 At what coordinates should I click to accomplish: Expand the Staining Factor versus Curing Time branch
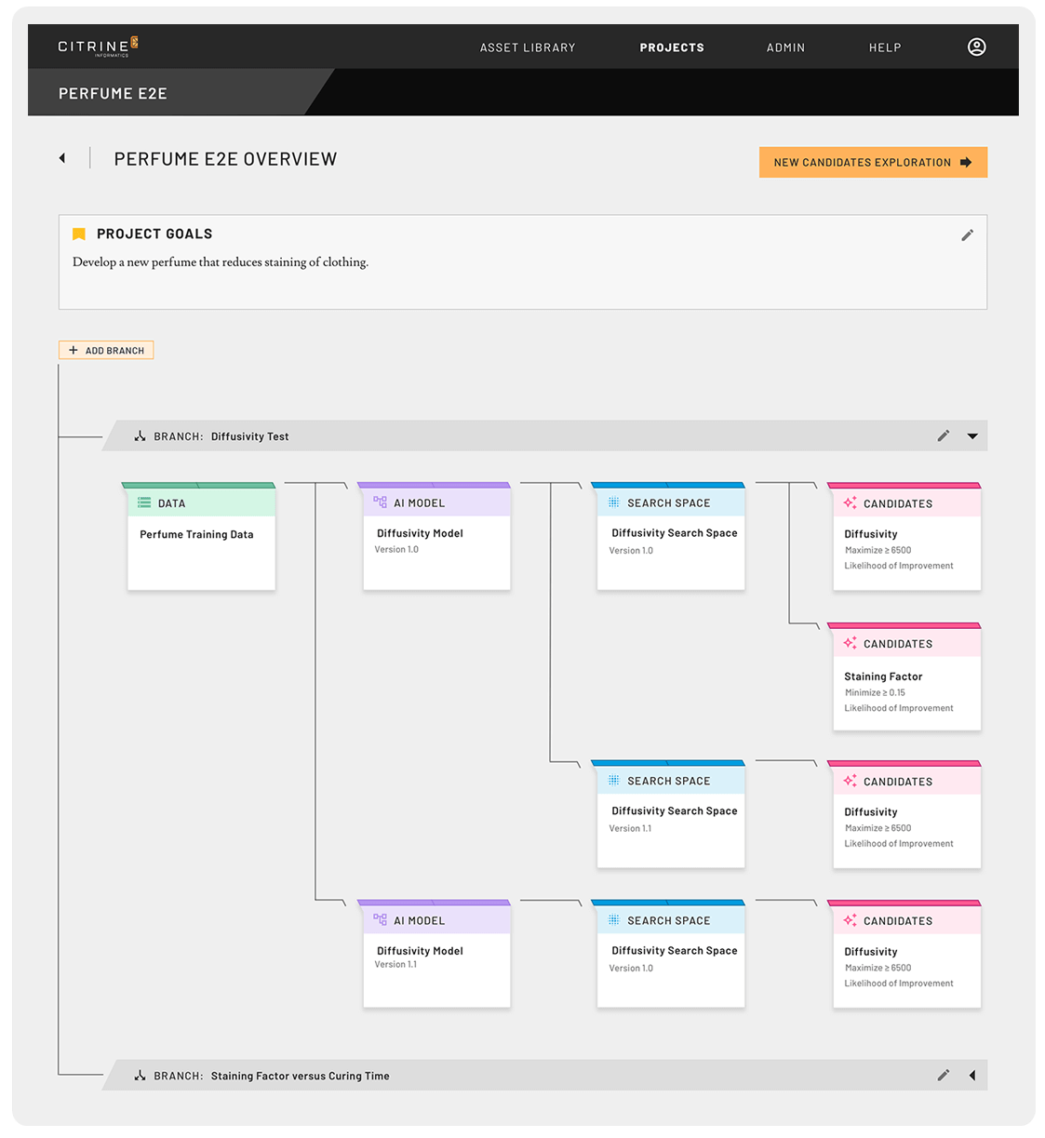pos(972,1075)
